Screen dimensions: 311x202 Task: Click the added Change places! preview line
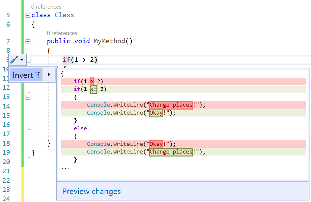[x=183, y=152]
